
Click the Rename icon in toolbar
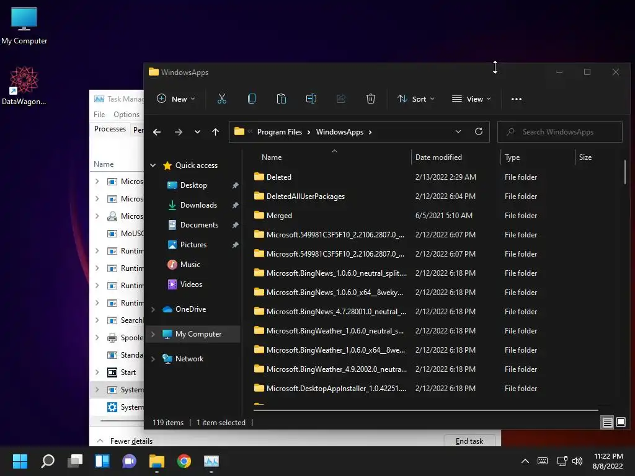click(311, 99)
